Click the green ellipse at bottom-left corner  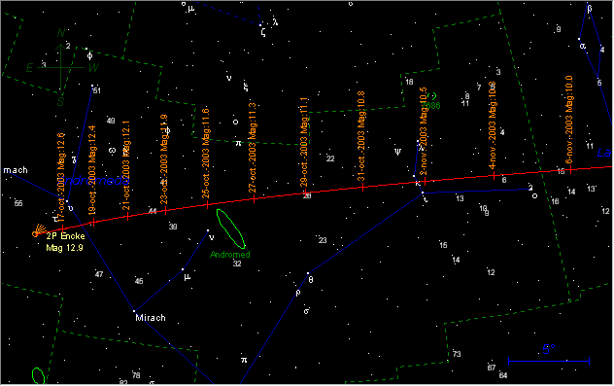click(38, 376)
